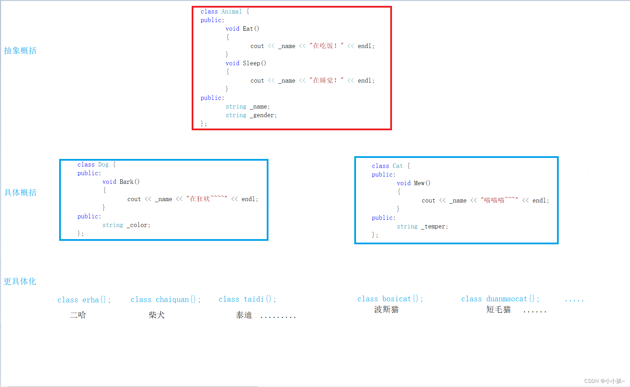630x387 pixels.
Task: Click the '波斯猫' caption
Action: (x=386, y=309)
